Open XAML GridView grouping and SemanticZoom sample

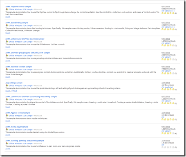click(x=27, y=53)
